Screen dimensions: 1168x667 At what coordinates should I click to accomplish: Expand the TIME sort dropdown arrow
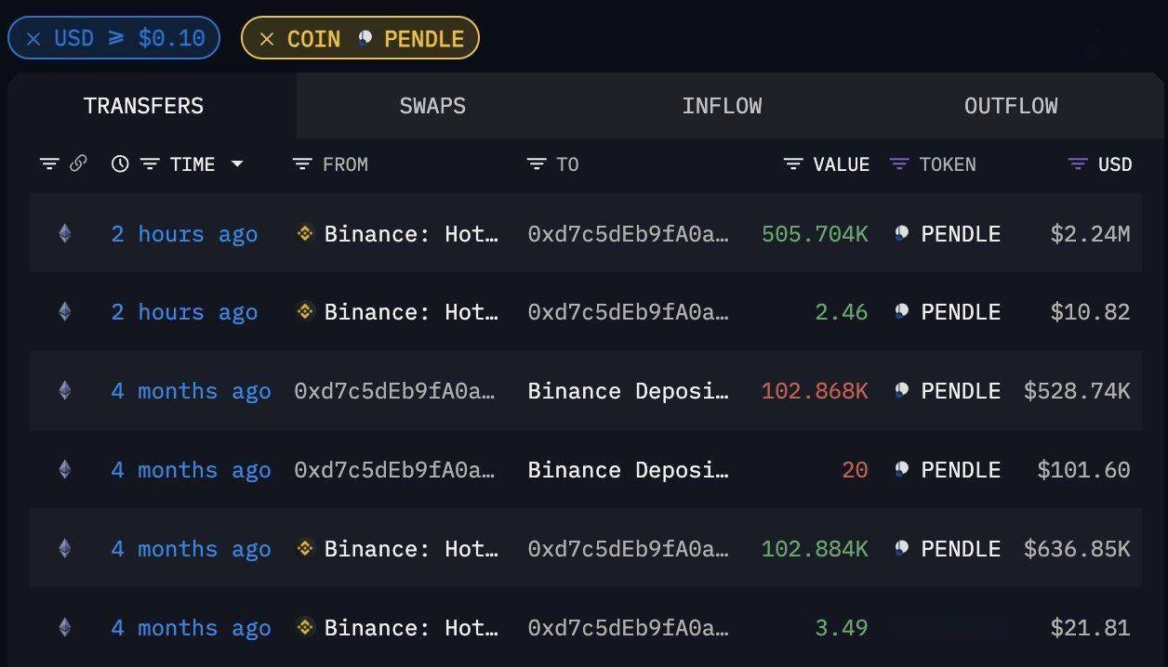[x=237, y=164]
